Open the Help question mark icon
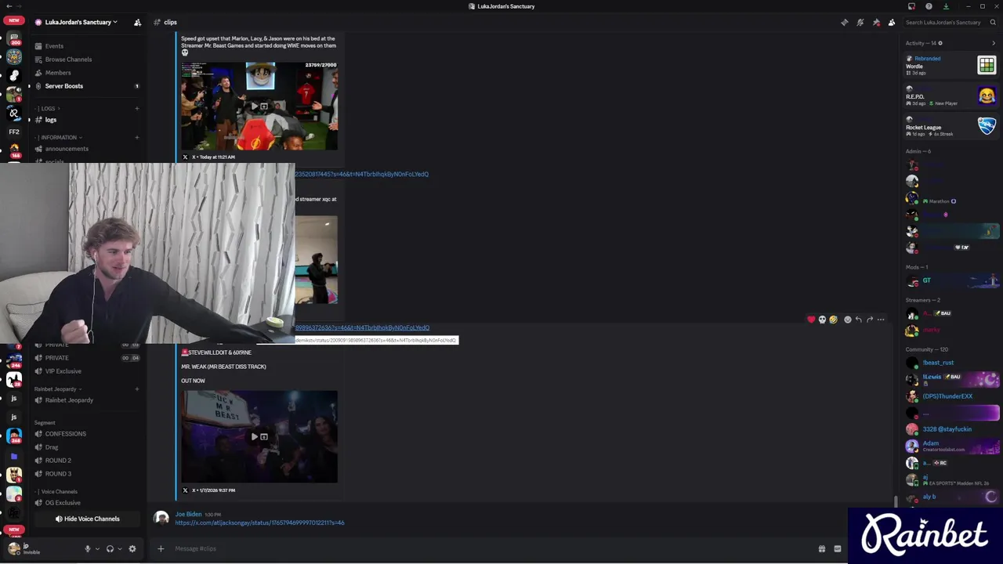The image size is (1003, 564). pyautogui.click(x=929, y=6)
